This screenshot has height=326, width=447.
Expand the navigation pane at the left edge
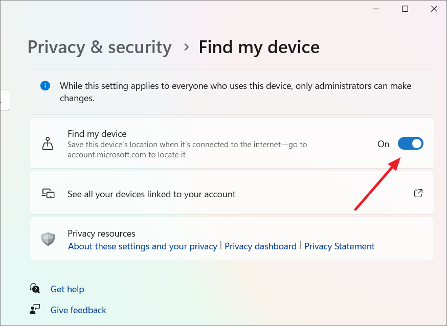(x=5, y=100)
